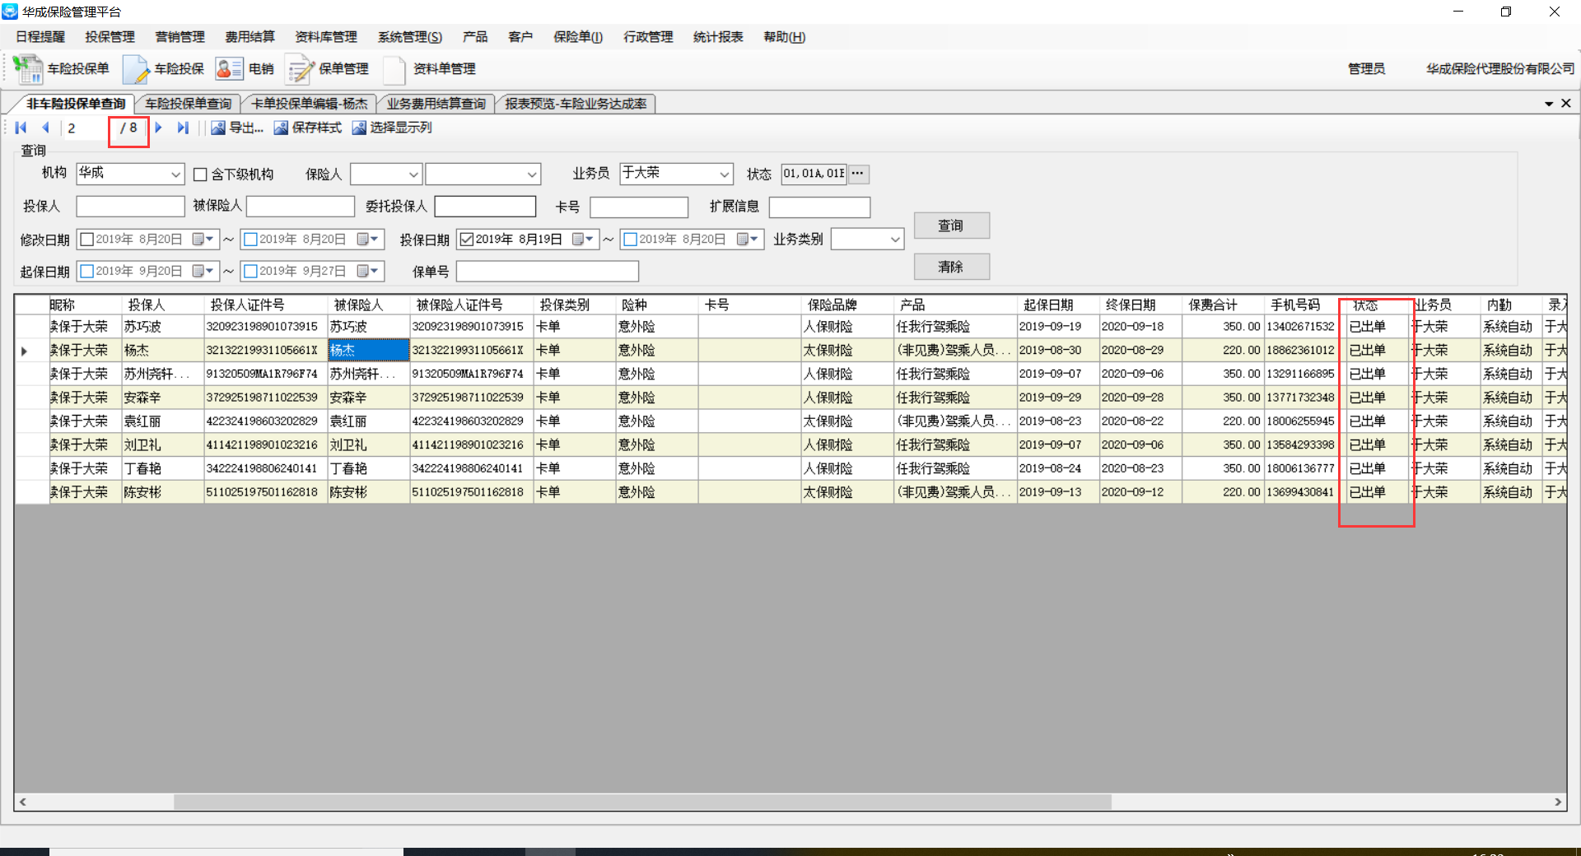The image size is (1581, 856).
Task: Uncheck the 投保日期 start date checkbox
Action: click(x=467, y=240)
